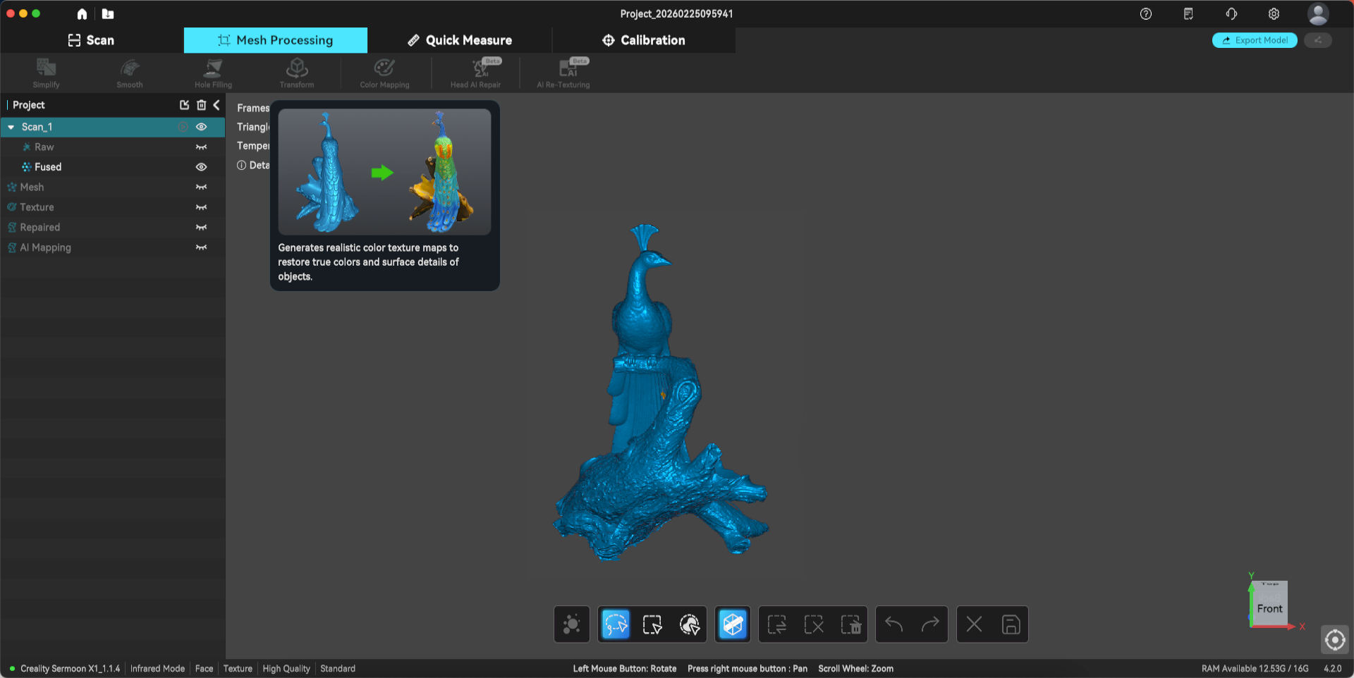Go to the Calibration tab

(x=644, y=40)
